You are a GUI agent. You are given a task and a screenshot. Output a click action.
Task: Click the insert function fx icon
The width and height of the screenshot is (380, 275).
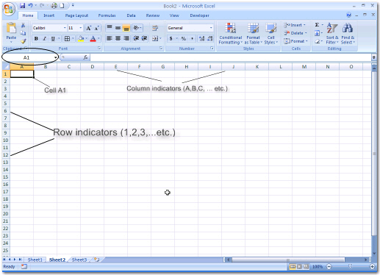85,57
